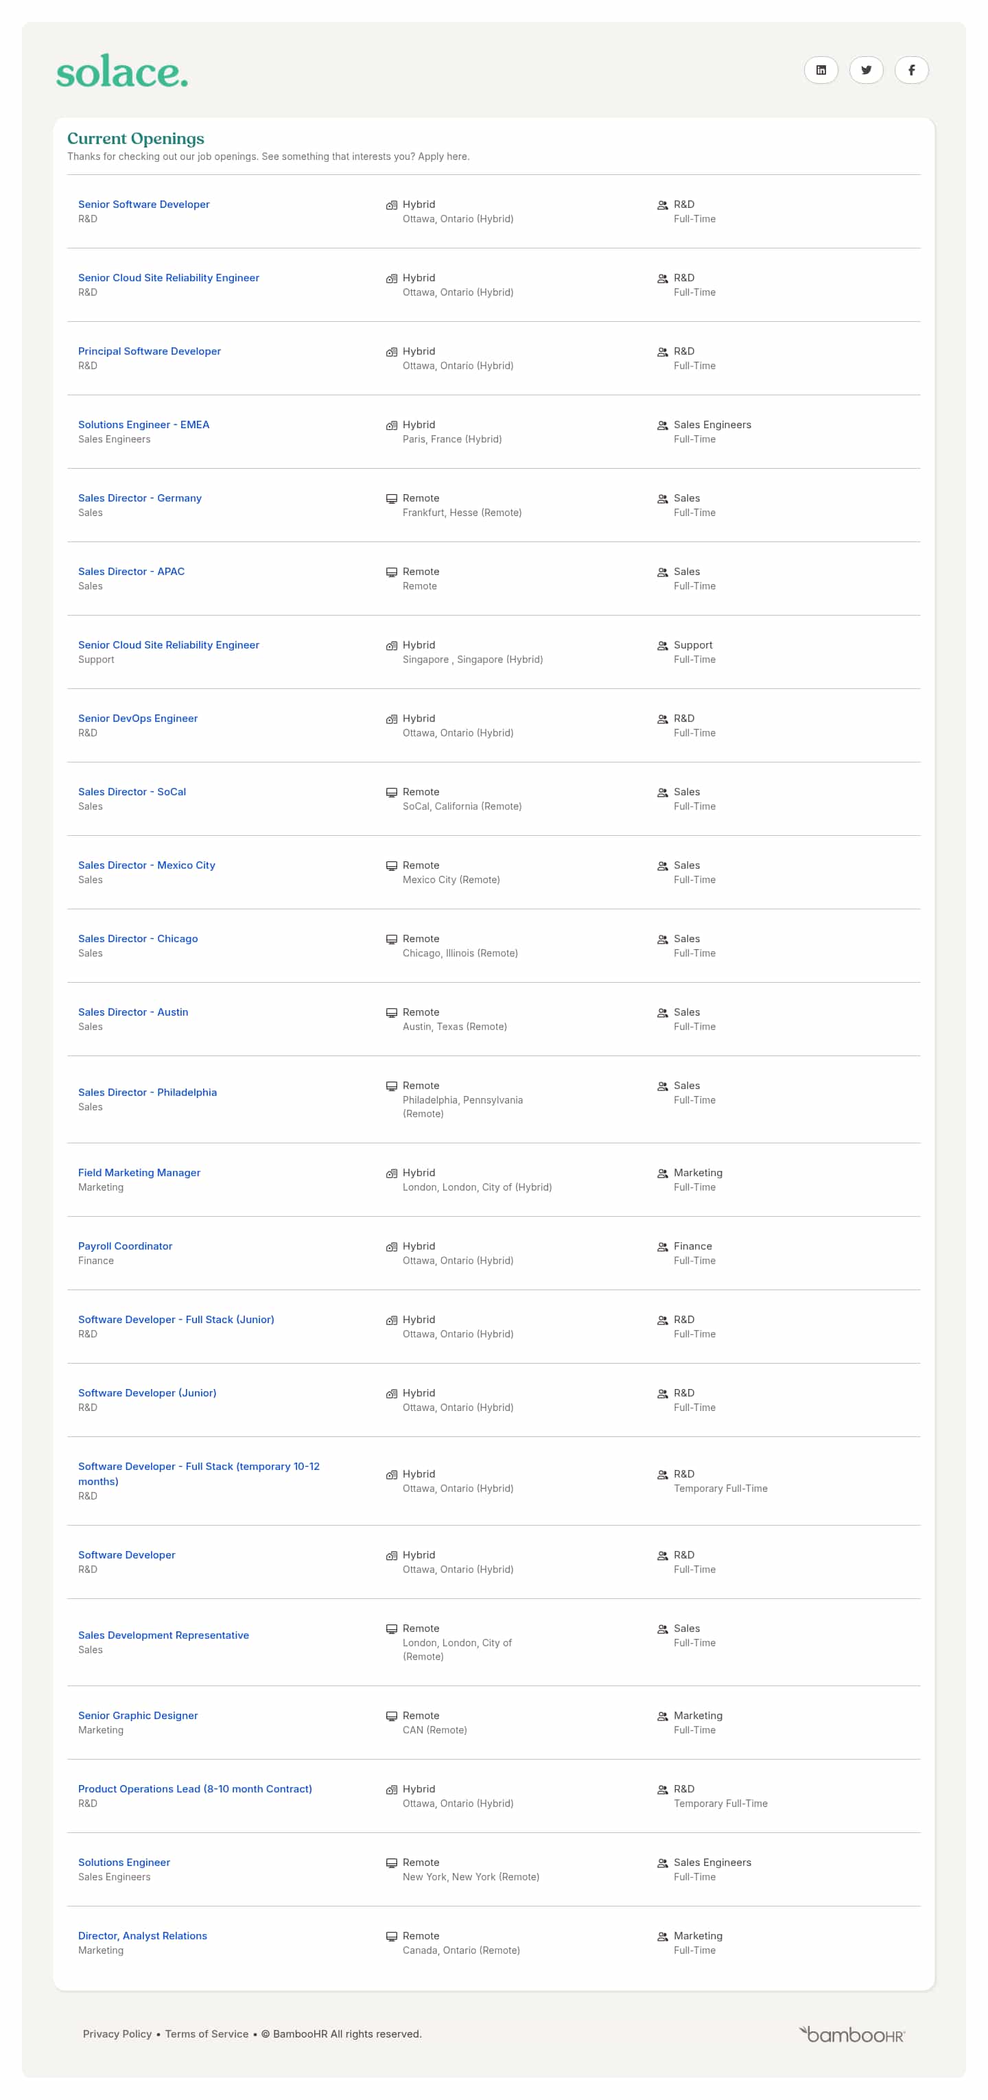Image resolution: width=988 pixels, height=2100 pixels.
Task: Open the Facebook social icon
Action: point(911,70)
